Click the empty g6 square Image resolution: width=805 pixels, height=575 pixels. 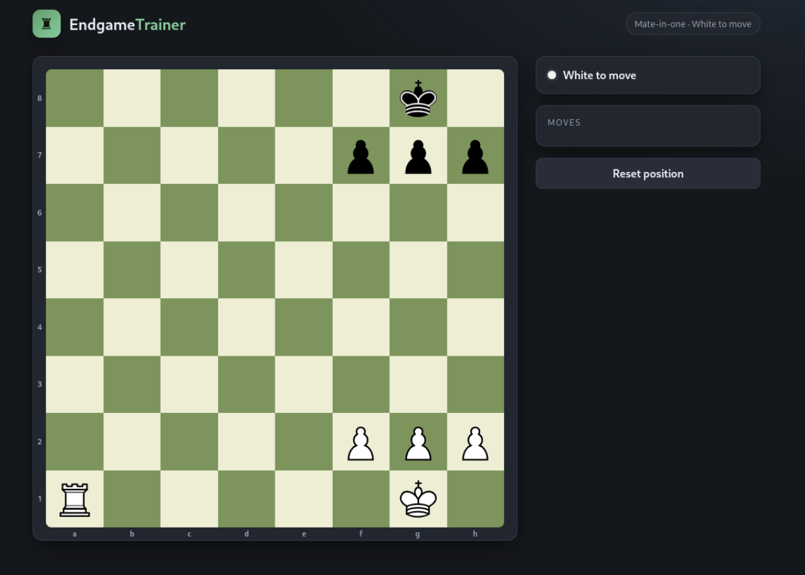coord(418,213)
